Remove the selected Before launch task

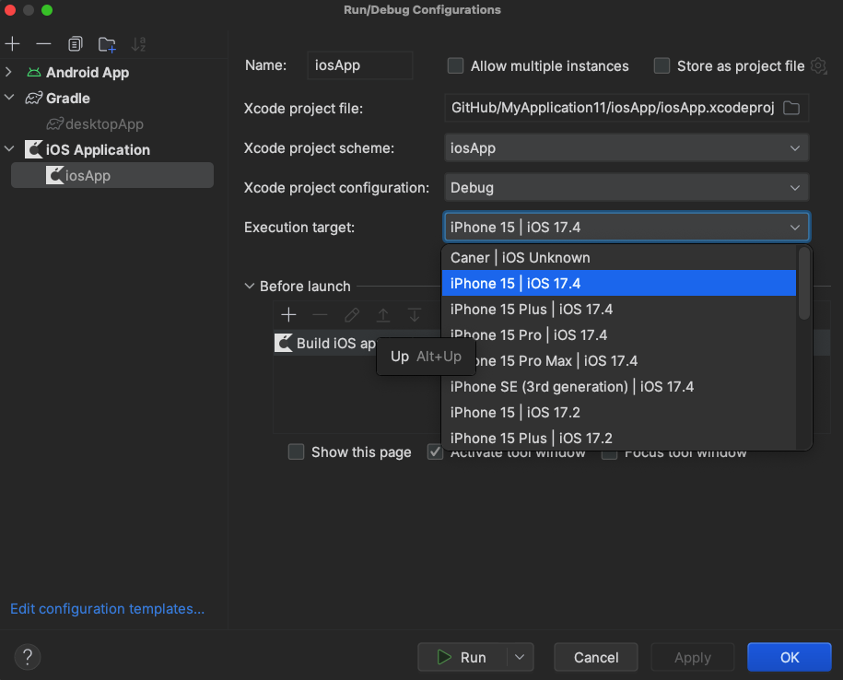tap(320, 314)
